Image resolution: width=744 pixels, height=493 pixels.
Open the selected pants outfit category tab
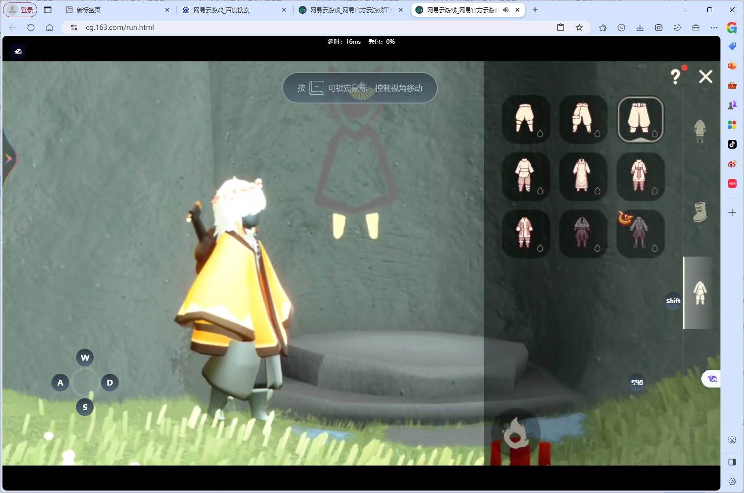(x=700, y=293)
